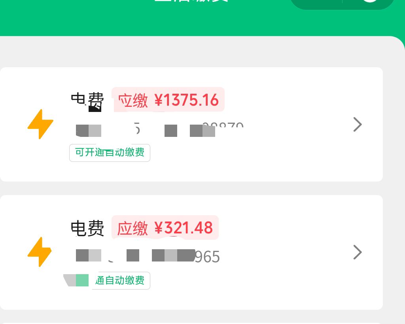
Task: Tap the page title in green header
Action: click(191, 1)
